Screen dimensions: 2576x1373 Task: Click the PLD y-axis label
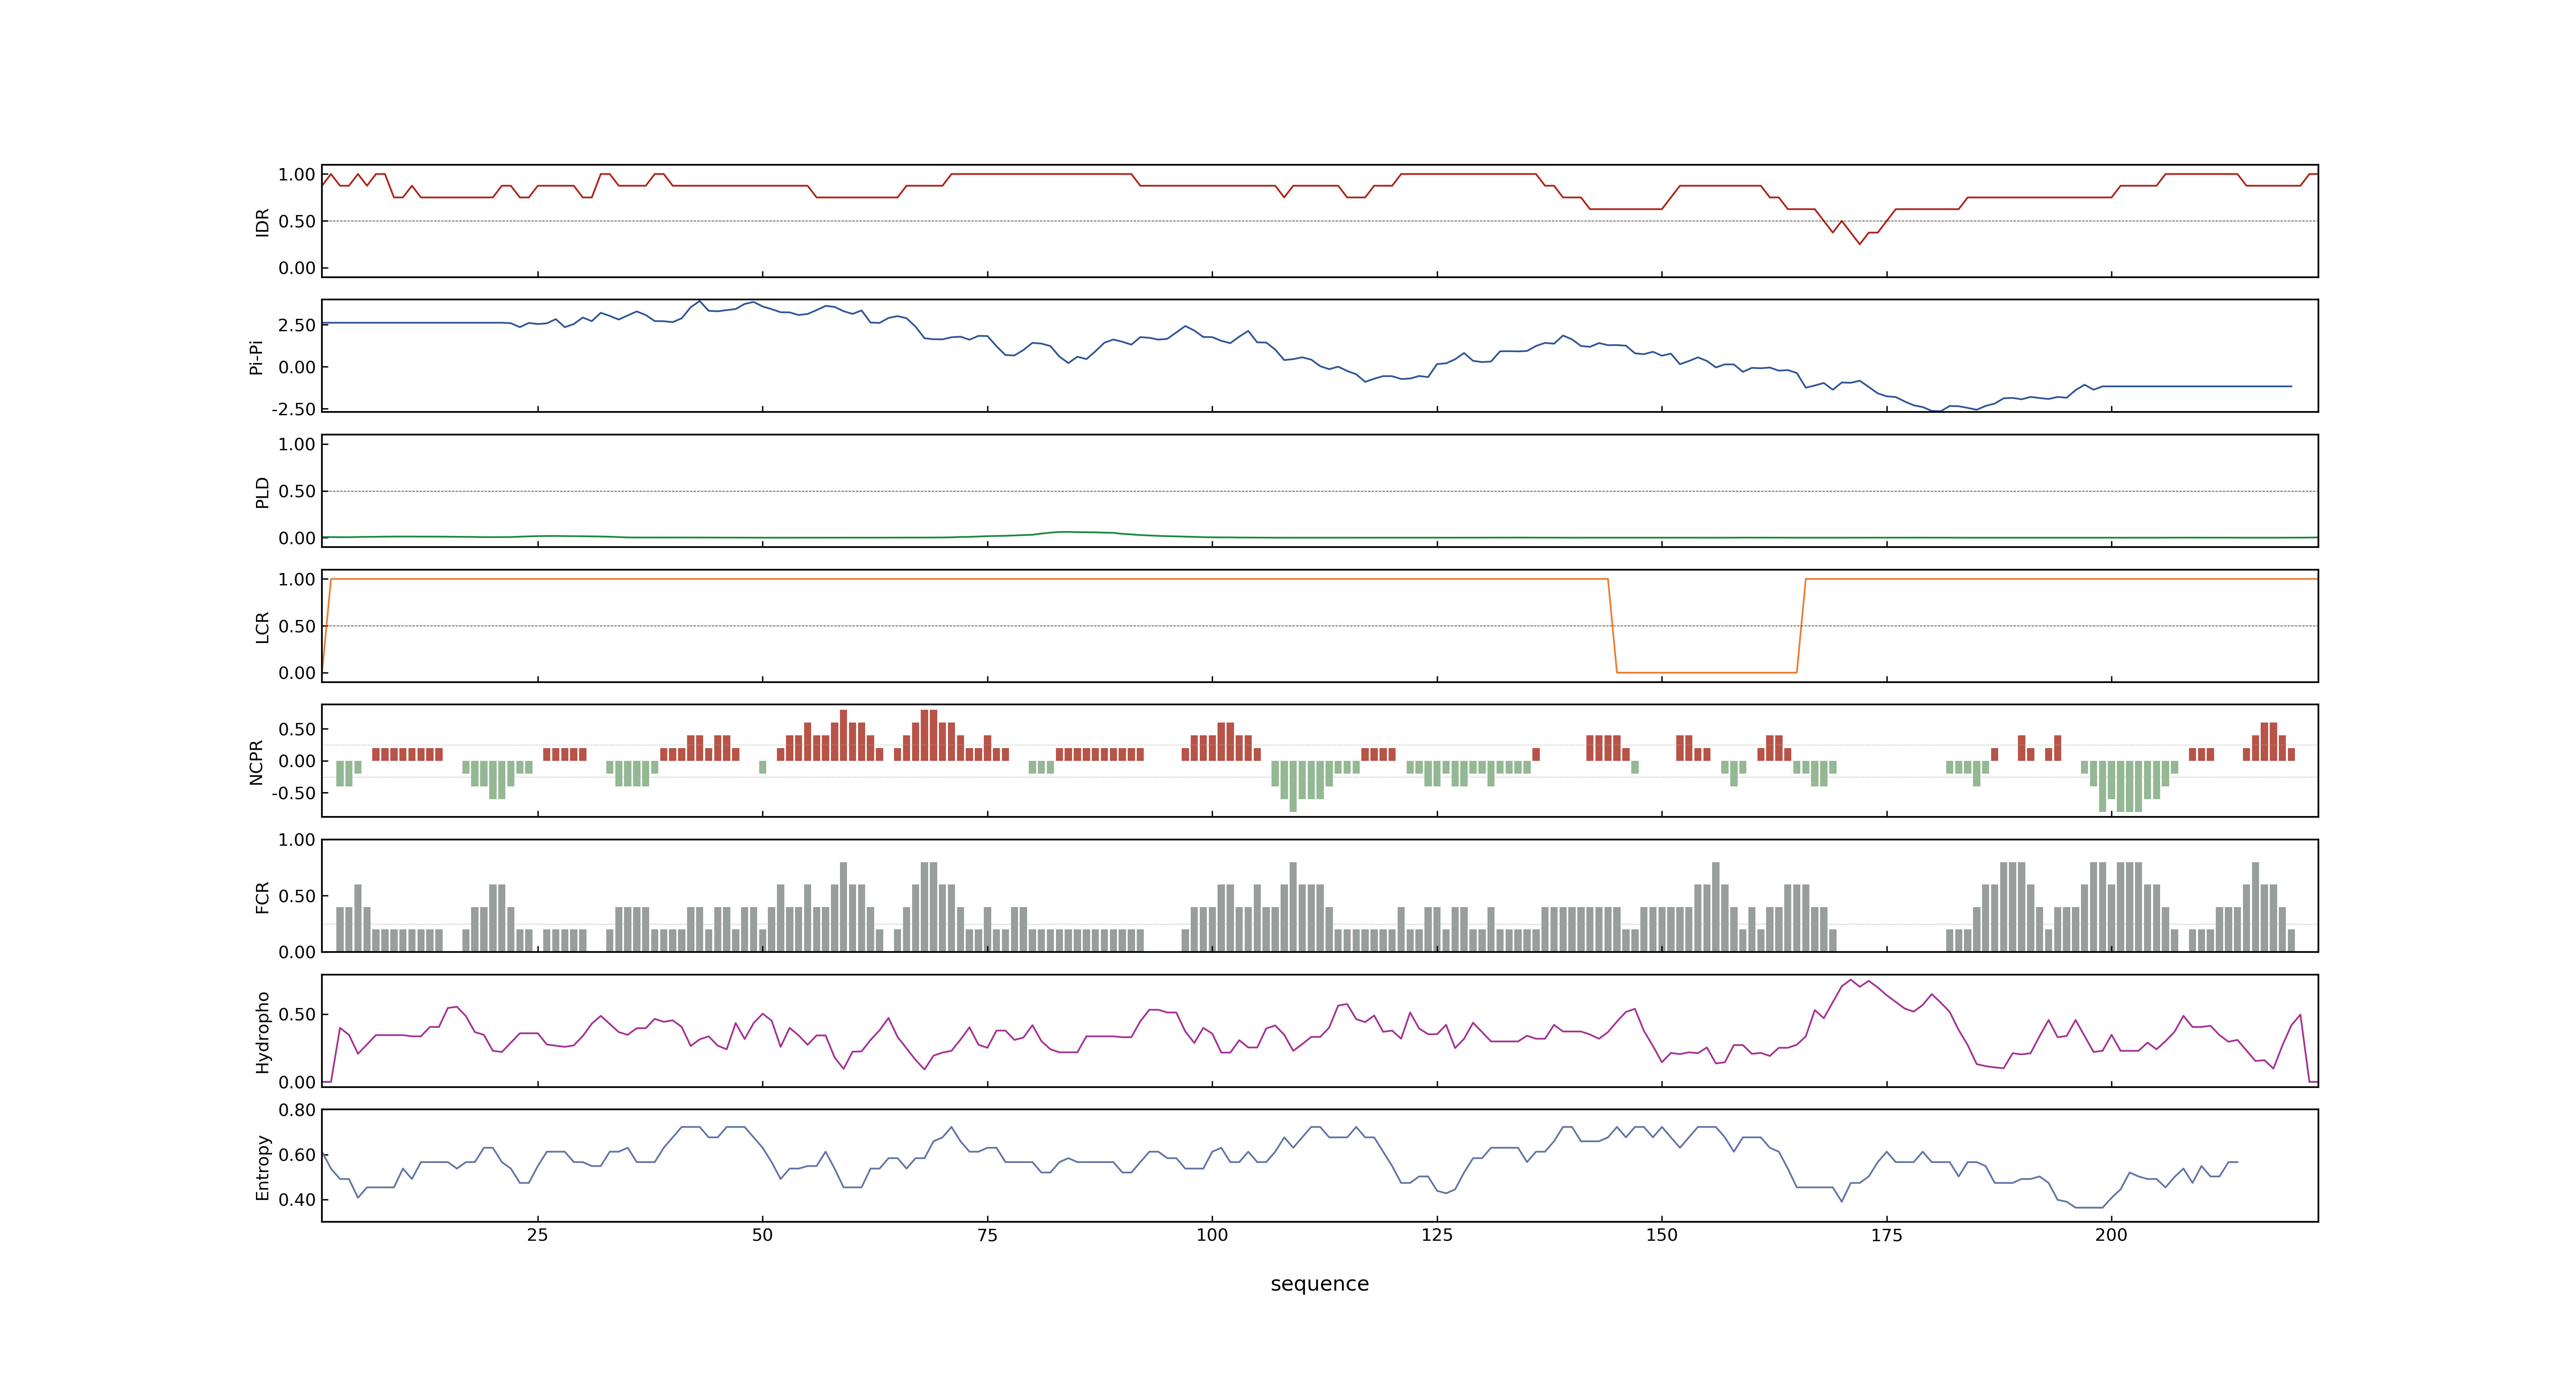263,491
